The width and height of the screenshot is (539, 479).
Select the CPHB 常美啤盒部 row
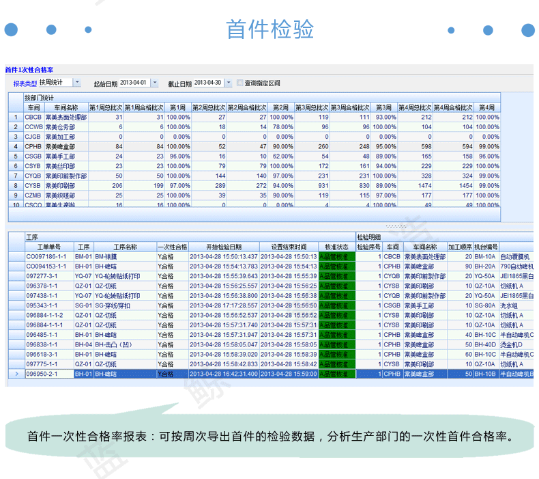pyautogui.click(x=254, y=146)
